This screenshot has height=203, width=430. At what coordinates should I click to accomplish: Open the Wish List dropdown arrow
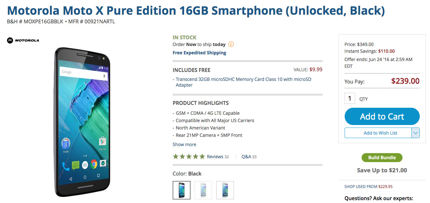pyautogui.click(x=415, y=133)
